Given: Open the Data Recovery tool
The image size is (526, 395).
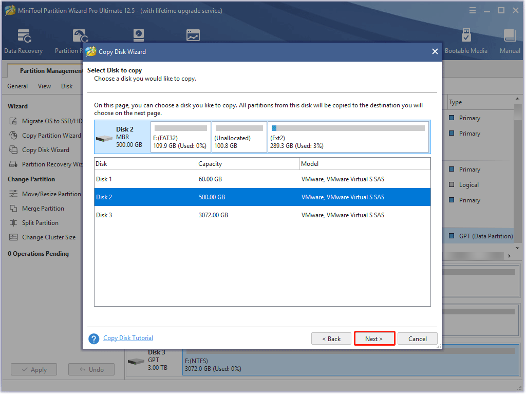Looking at the screenshot, I should (x=23, y=40).
